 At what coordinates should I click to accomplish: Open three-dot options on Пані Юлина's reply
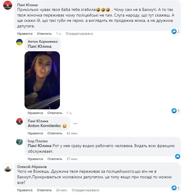(75, 123)
